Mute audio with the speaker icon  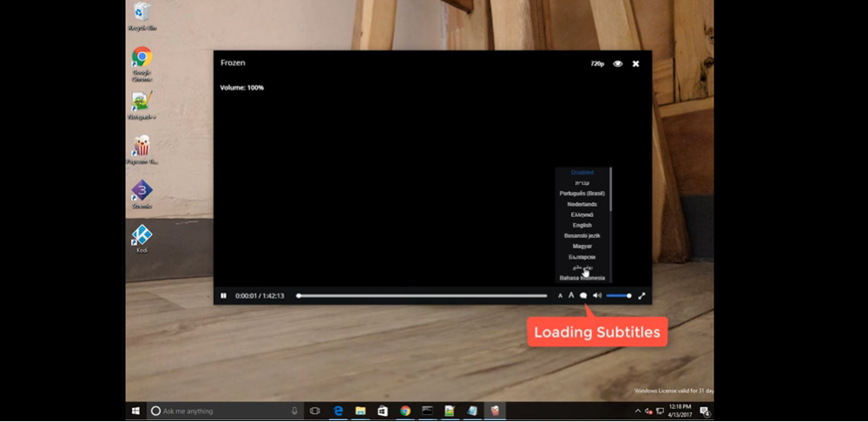[597, 296]
